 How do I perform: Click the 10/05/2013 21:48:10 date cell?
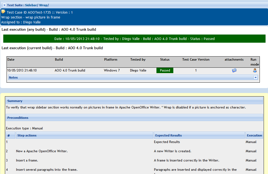point(22,70)
